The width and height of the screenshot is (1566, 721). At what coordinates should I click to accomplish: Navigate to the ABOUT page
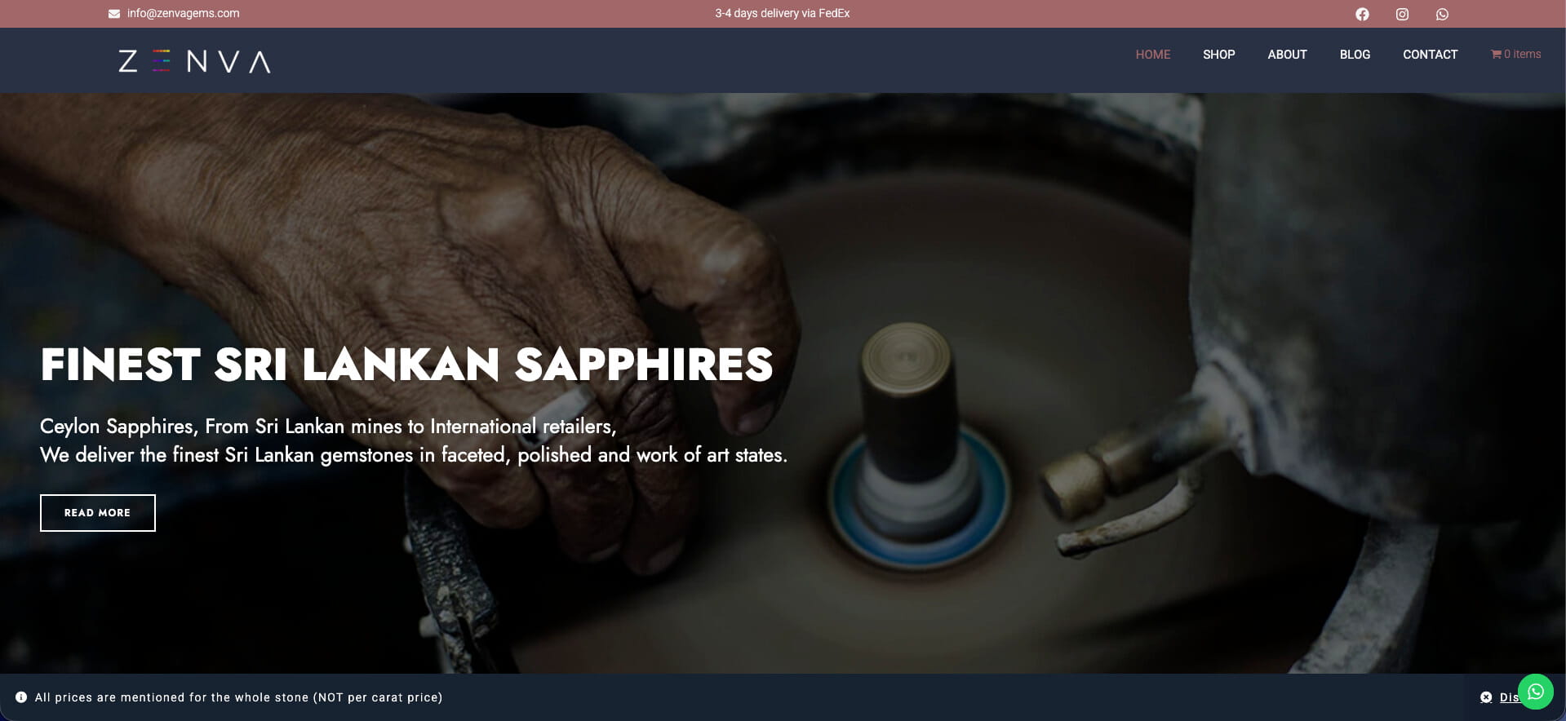pos(1287,55)
